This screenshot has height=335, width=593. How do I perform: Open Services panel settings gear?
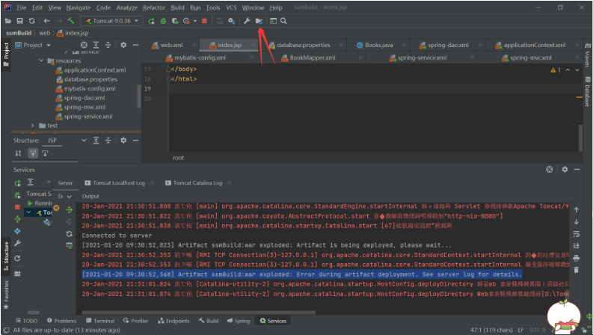point(565,170)
